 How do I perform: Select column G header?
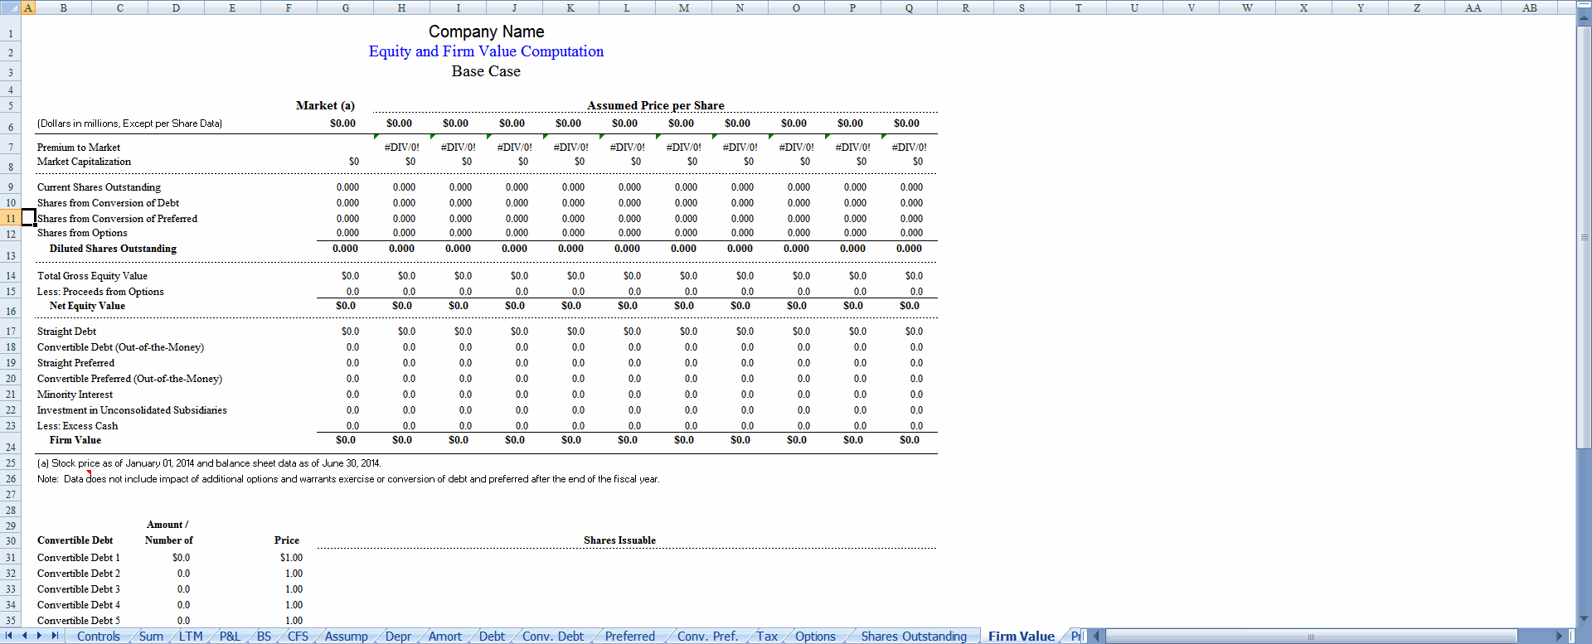click(345, 7)
